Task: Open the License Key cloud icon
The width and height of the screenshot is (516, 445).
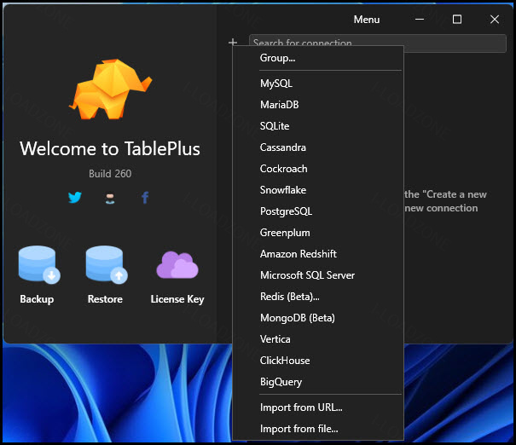Action: pos(177,265)
